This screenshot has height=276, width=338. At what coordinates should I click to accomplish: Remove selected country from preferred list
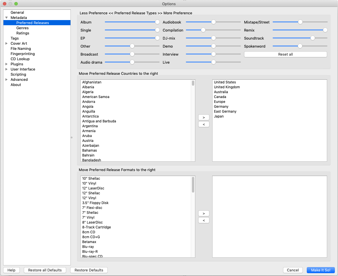(204, 124)
